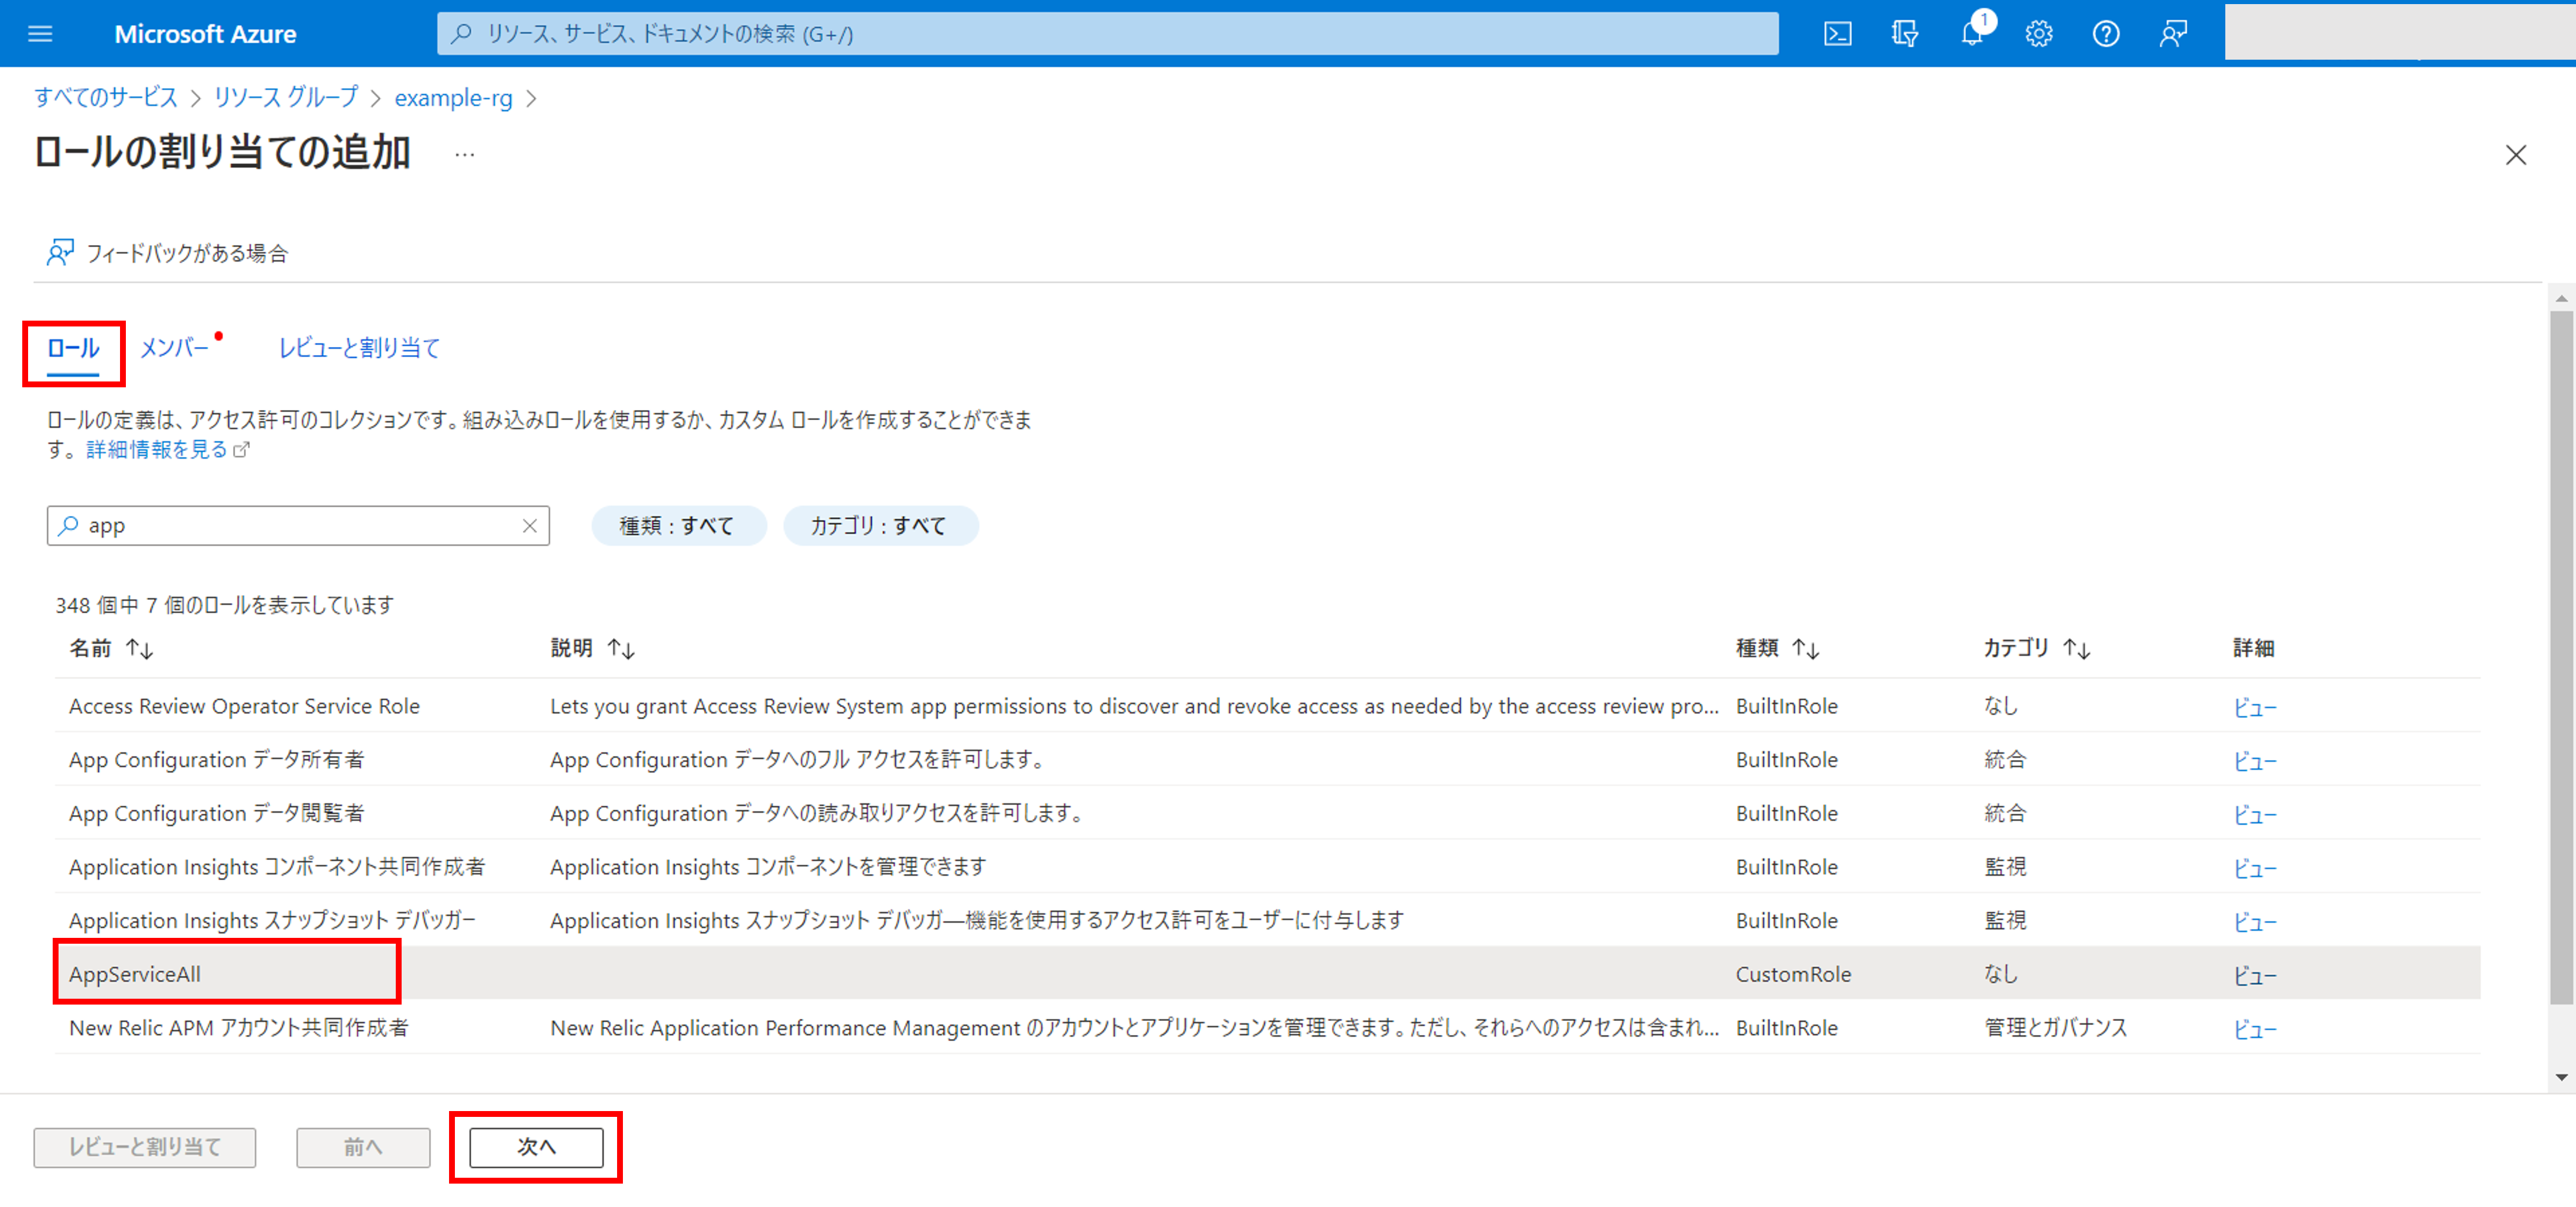
Task: Open ビュー for the AppServiceAll role
Action: point(2255,976)
